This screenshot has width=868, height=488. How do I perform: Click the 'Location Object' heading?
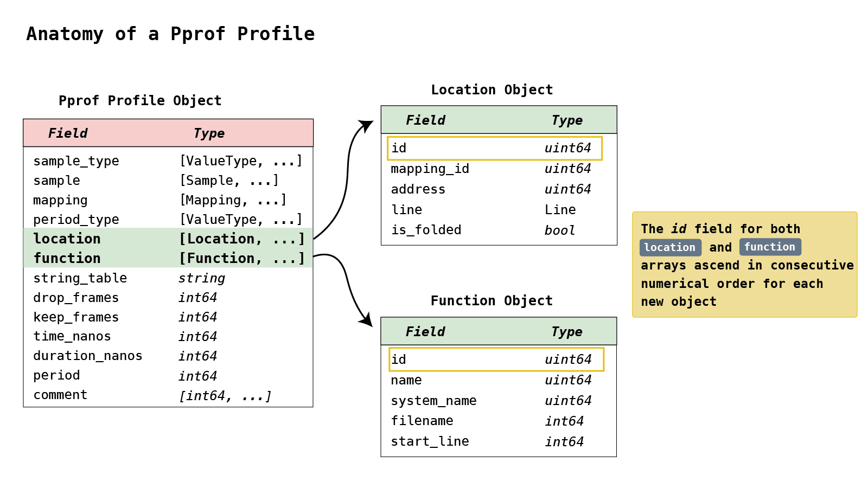pyautogui.click(x=492, y=90)
